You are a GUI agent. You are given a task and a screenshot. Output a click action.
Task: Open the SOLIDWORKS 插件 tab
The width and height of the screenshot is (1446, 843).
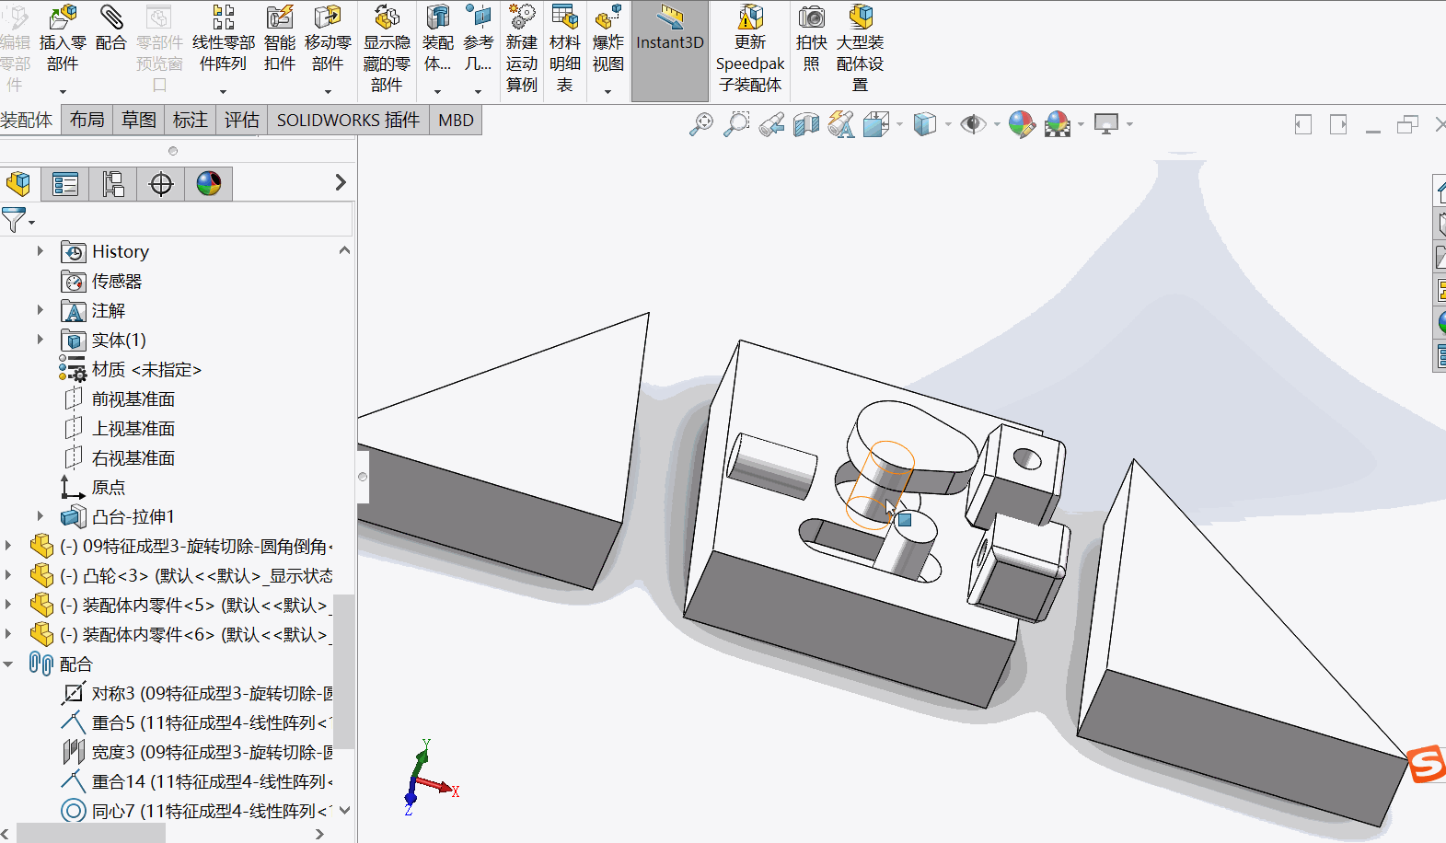[348, 120]
